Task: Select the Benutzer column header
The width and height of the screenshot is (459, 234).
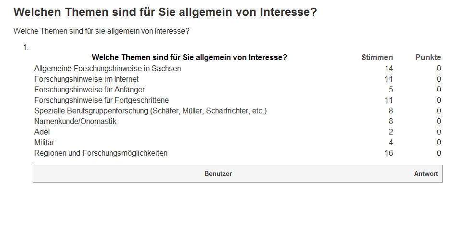Action: (218, 174)
